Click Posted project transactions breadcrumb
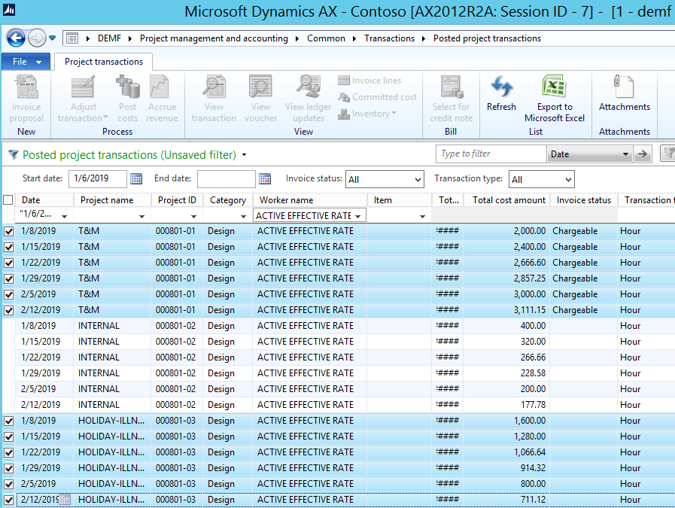Viewport: 675px width, 508px height. coord(487,38)
